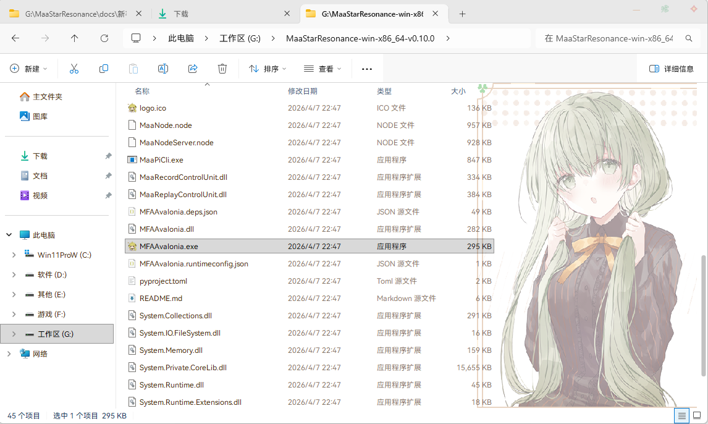Open the more options ellipsis menu

pyautogui.click(x=366, y=69)
